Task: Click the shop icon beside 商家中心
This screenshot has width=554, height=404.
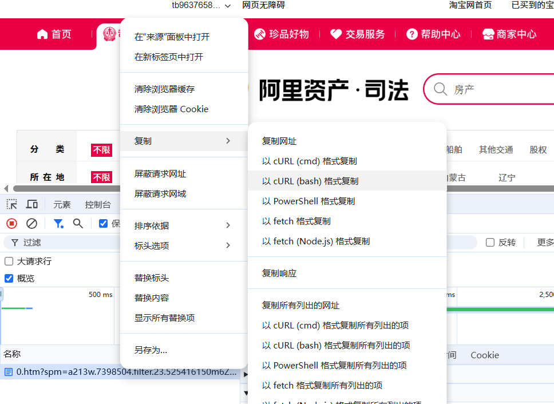Action: click(x=488, y=34)
